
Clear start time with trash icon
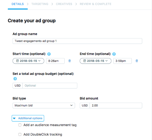tap(70, 61)
